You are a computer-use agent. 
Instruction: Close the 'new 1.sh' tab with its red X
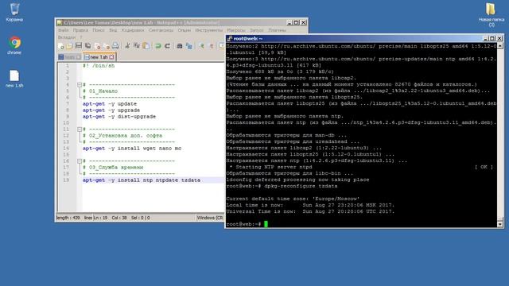coord(111,57)
